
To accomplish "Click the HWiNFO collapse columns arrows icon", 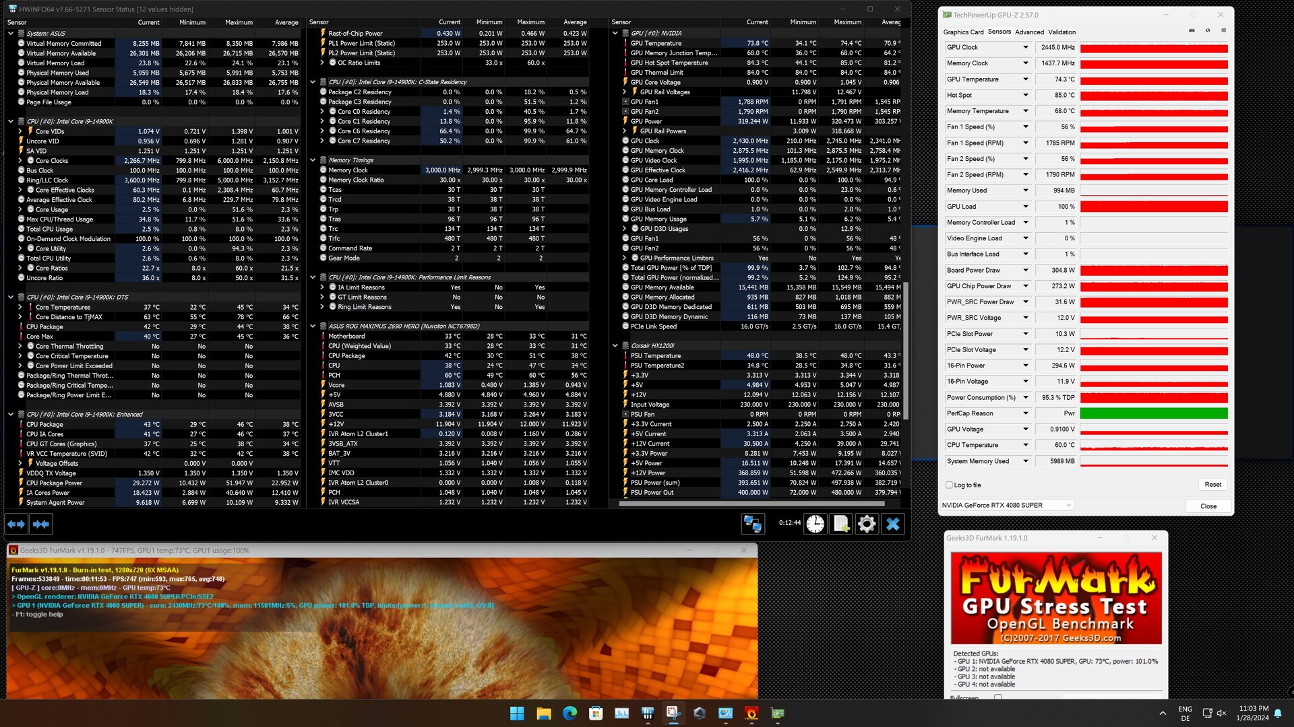I will [41, 524].
